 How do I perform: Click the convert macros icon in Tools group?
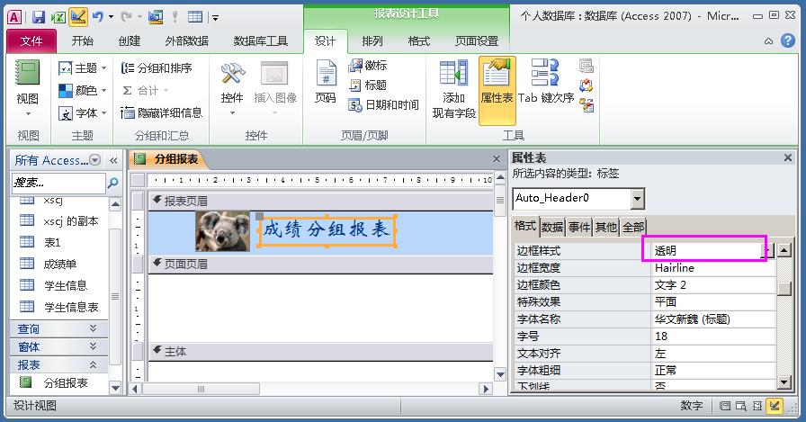(586, 105)
